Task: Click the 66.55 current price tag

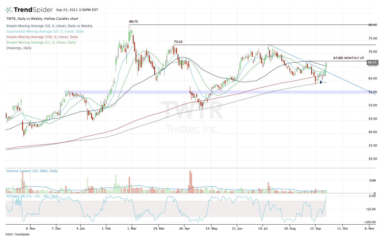Action: tap(372, 63)
